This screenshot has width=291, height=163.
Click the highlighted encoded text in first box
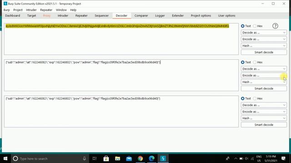[x=117, y=26]
